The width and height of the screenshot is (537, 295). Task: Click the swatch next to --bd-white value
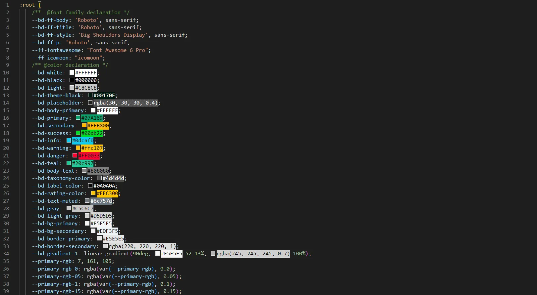click(72, 72)
